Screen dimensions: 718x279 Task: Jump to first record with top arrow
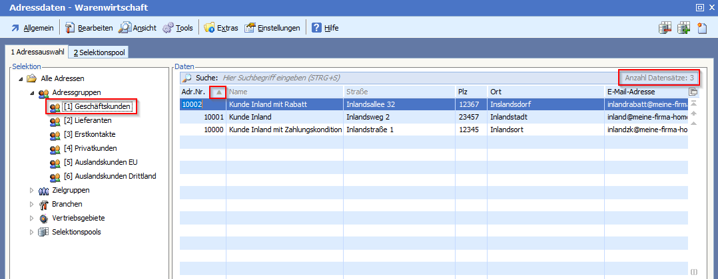pos(693,104)
